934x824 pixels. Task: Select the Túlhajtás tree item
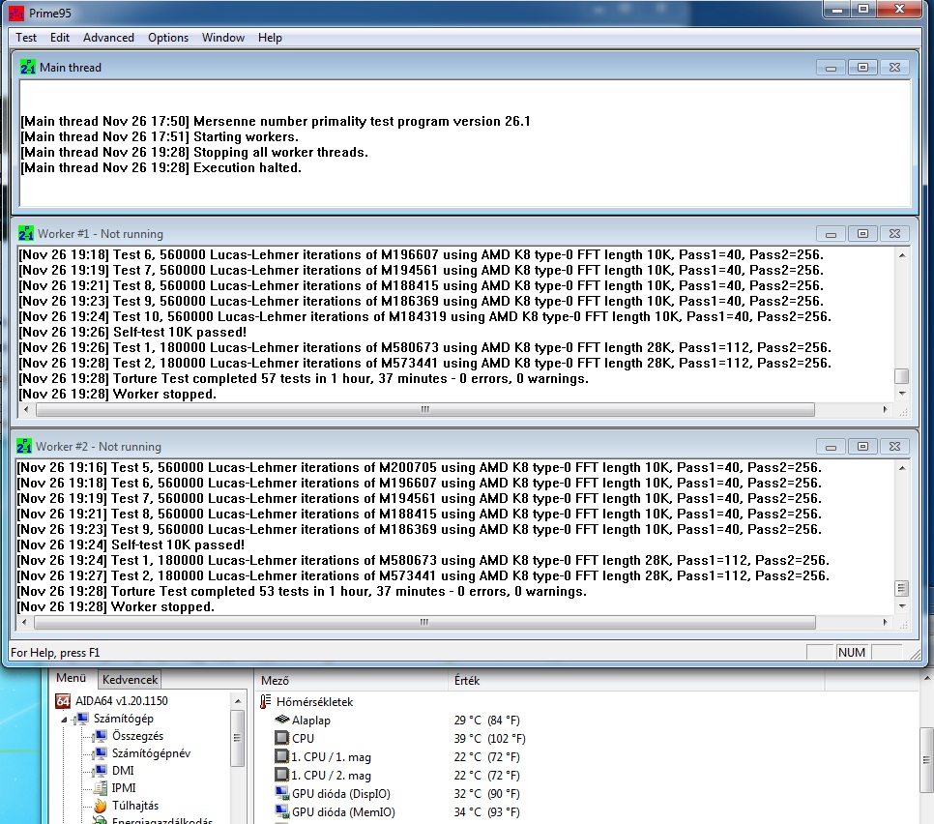(x=135, y=806)
